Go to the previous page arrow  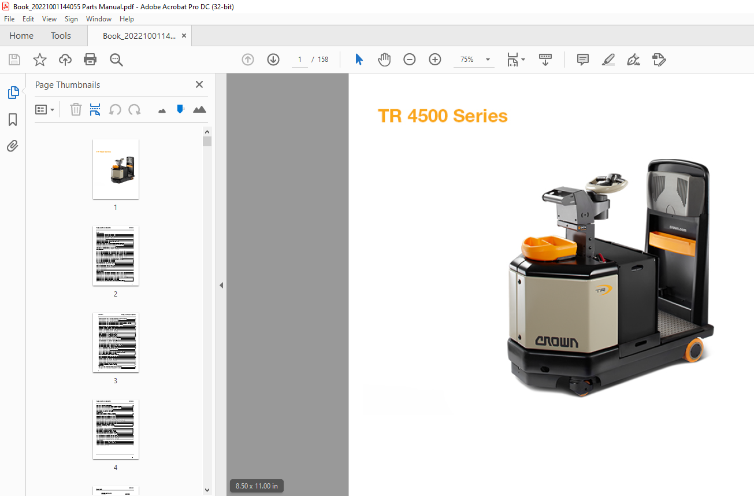pos(248,60)
